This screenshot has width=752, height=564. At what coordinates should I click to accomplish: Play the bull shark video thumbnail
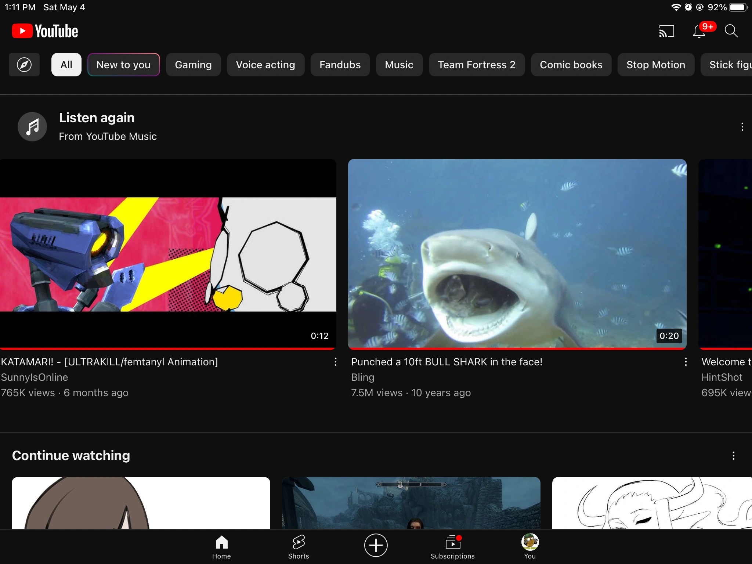pyautogui.click(x=517, y=253)
